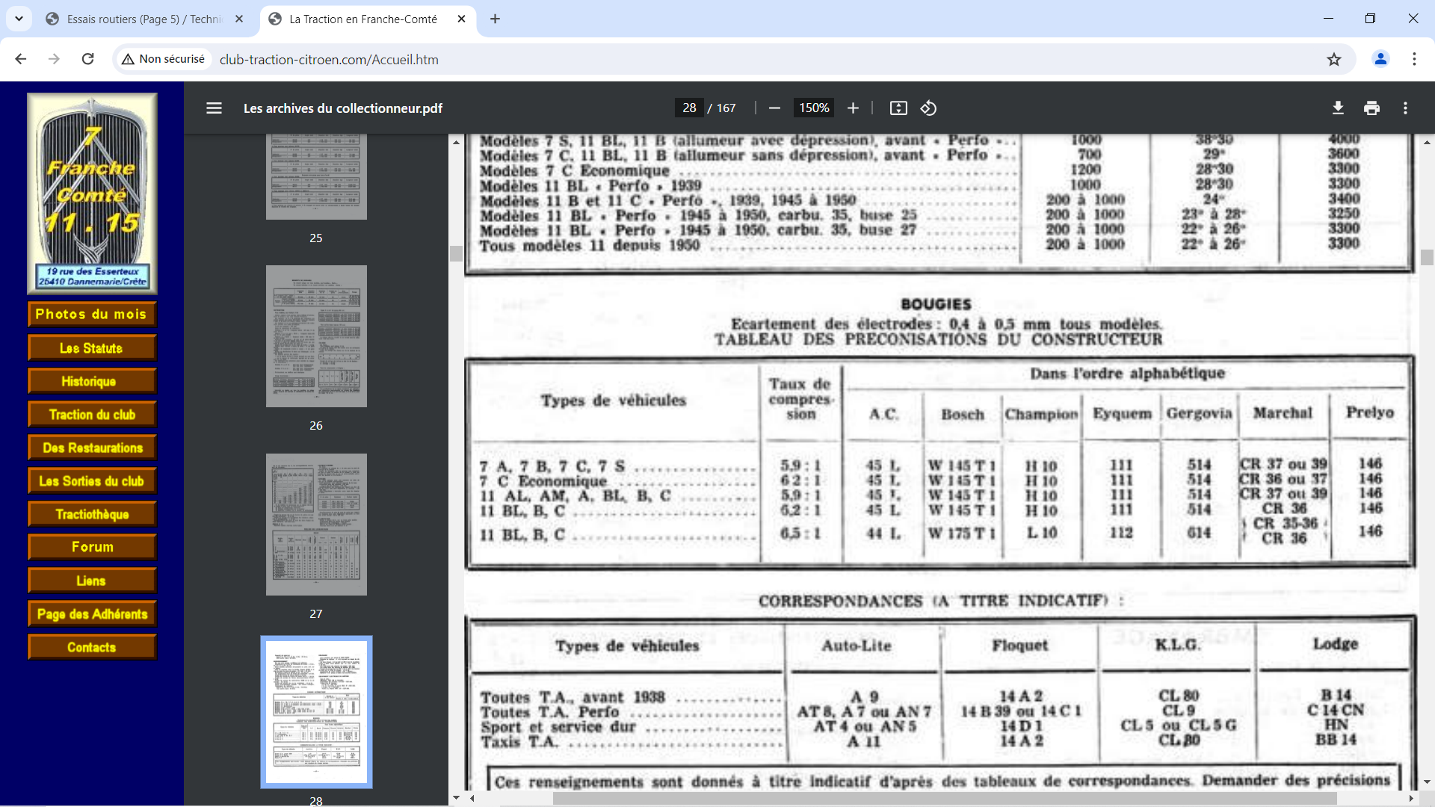Open Page des Adhérents

coord(92,614)
